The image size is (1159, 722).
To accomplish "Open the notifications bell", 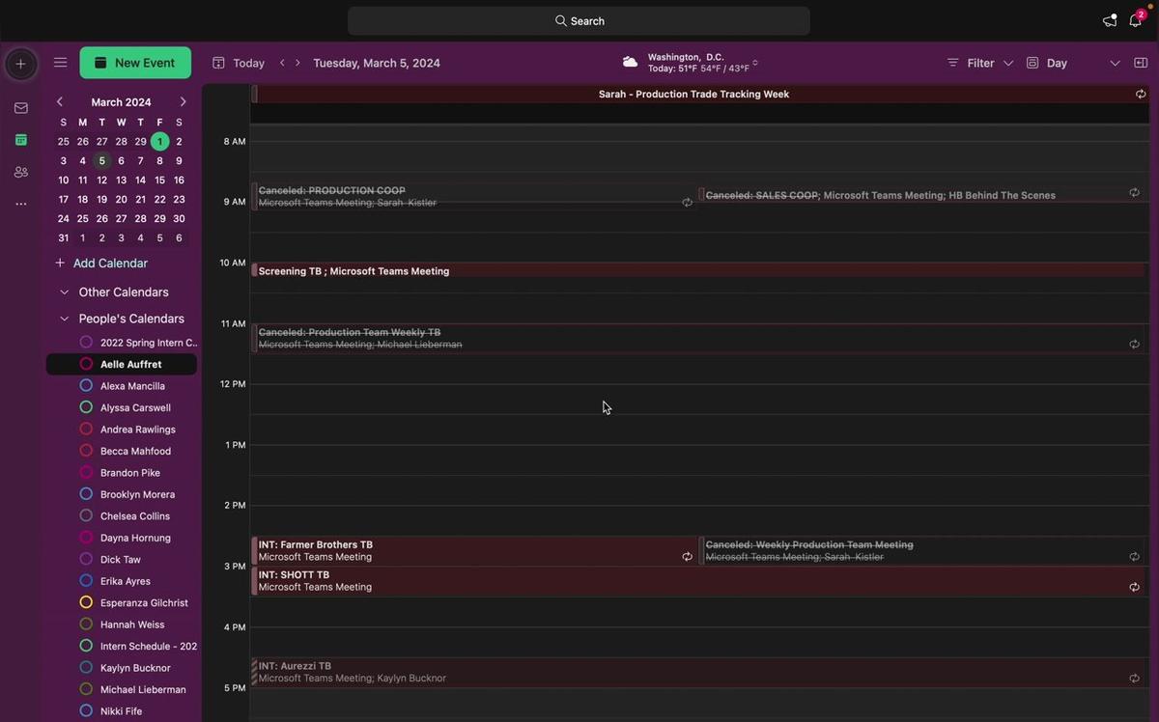I will tap(1136, 20).
